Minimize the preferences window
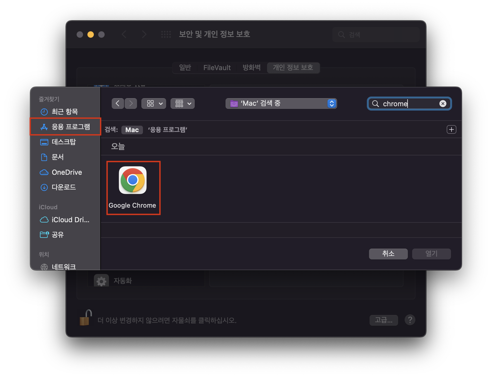 click(91, 35)
